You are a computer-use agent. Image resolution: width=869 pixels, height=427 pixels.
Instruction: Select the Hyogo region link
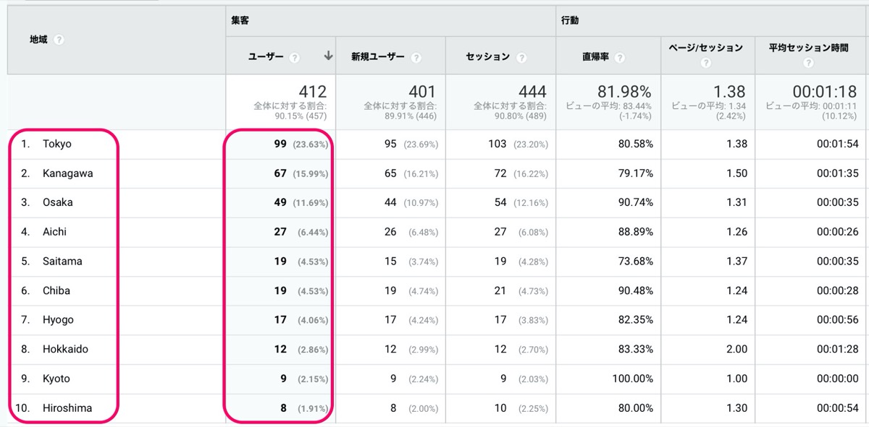point(58,319)
